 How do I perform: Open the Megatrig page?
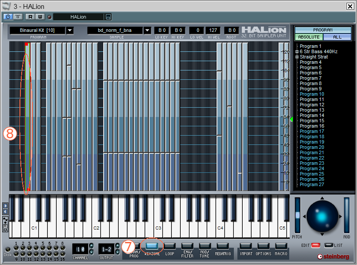point(222,246)
